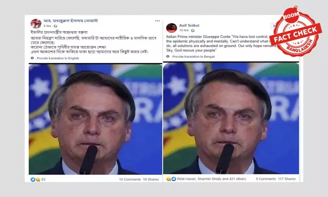Open the 19 Shares link
The height and width of the screenshot is (197, 328).
click(x=151, y=180)
